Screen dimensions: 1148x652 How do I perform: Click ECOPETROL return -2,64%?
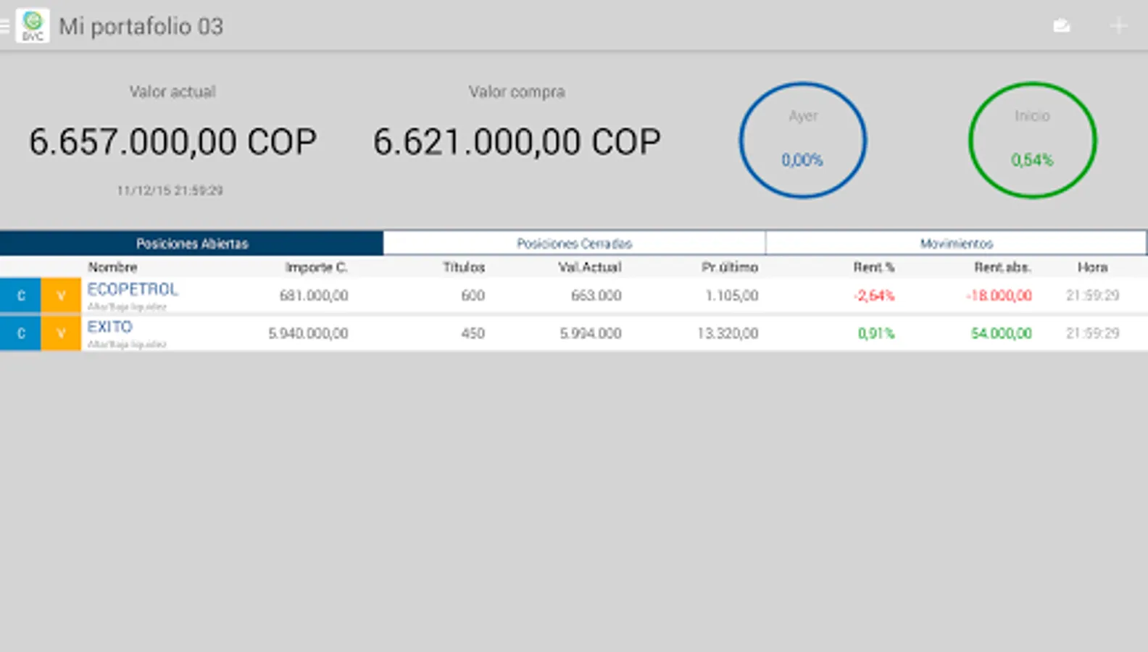pos(874,296)
